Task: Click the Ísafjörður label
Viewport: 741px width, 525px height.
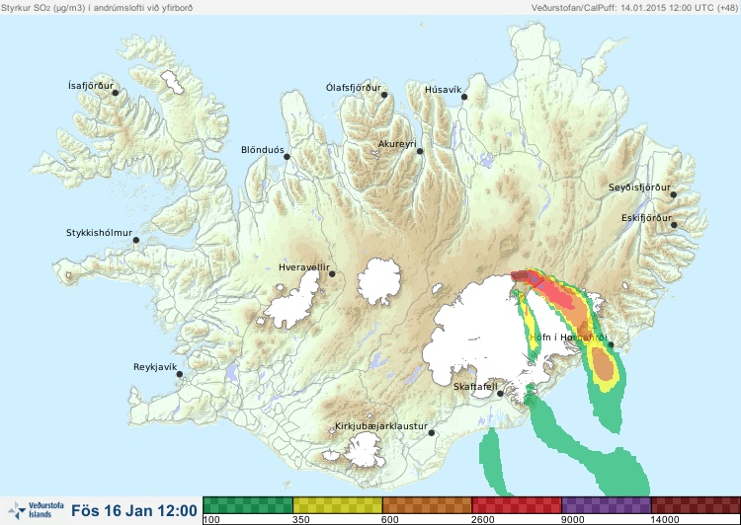Action: coord(91,86)
